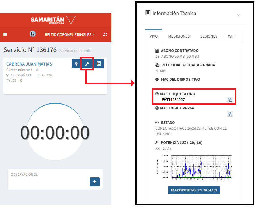
Task: Open the SESIONES tab
Action: tap(209, 36)
